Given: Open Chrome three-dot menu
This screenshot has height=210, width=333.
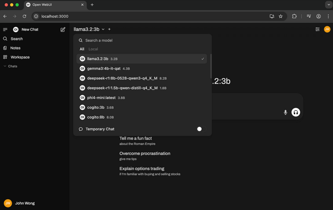Looking at the screenshot, I should tap(328, 16).
